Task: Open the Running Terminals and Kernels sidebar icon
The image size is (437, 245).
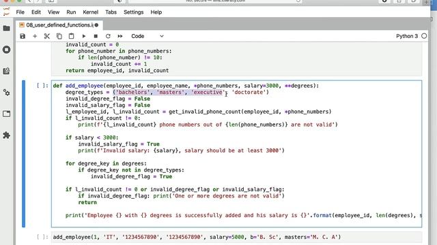Action: (x=6, y=50)
